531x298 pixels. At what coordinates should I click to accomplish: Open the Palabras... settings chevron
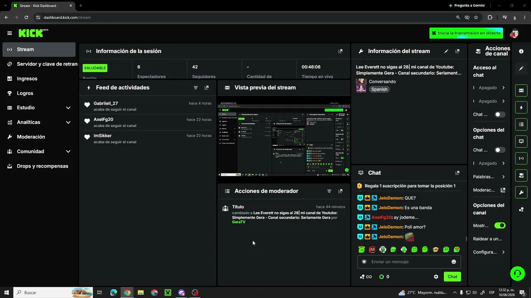503,177
